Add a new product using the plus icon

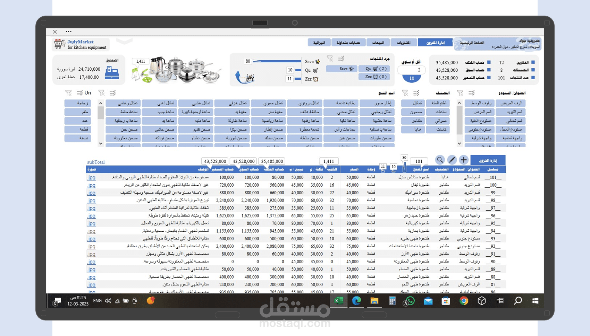pos(464,160)
